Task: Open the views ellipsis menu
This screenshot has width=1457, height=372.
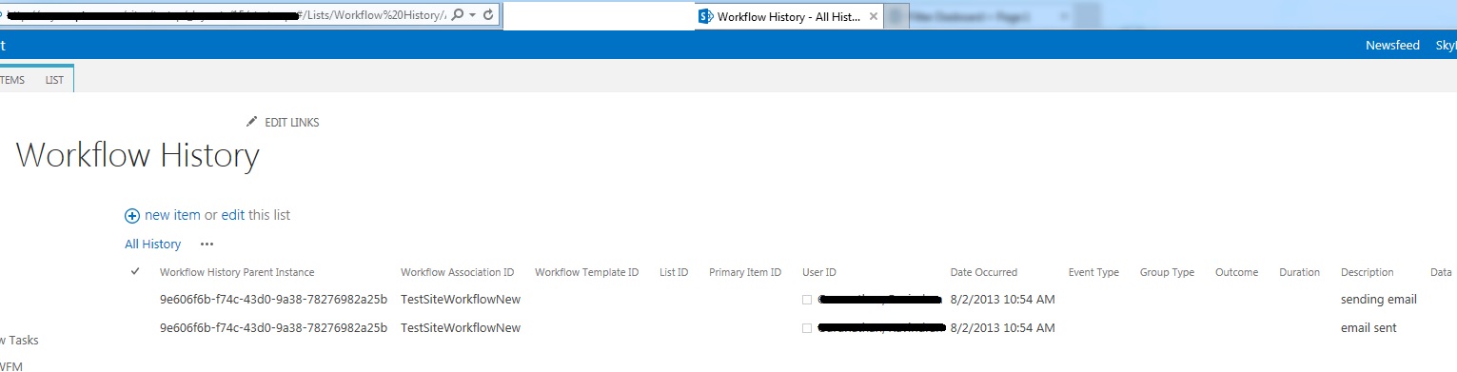Action: pyautogui.click(x=207, y=245)
